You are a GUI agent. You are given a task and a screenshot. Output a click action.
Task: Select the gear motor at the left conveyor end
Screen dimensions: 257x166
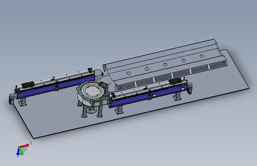point(12,99)
